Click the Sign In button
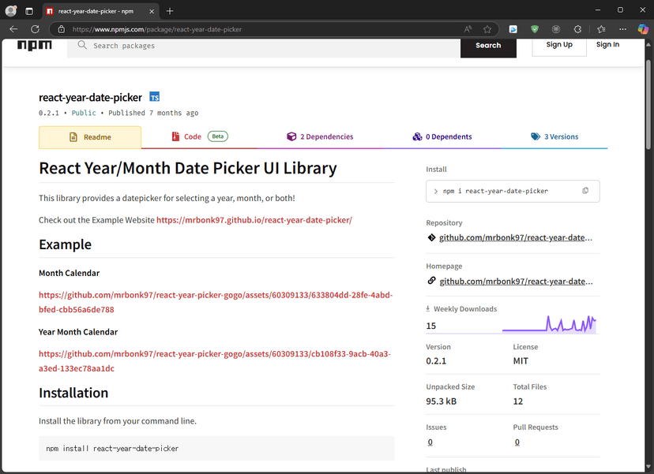The height and width of the screenshot is (474, 654). pos(607,45)
